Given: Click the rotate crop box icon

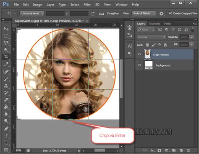Looking at the screenshot, I should (x=93, y=13).
